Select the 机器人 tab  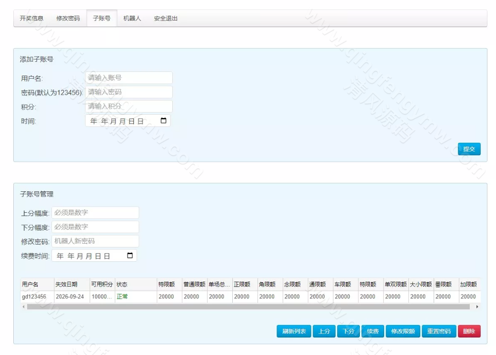tap(132, 19)
